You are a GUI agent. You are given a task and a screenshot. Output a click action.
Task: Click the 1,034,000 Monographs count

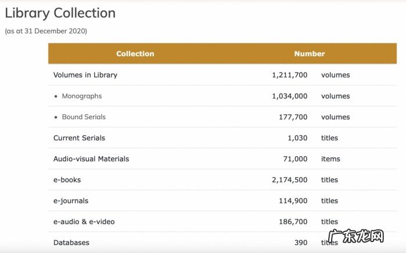[289, 96]
